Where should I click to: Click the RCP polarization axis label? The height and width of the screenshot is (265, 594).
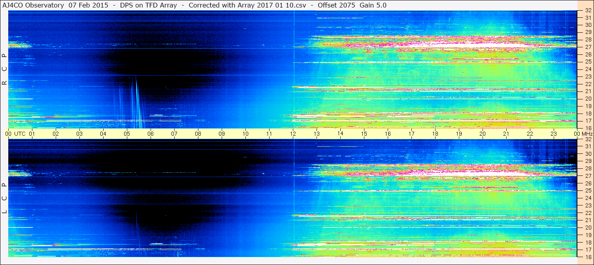(x=4, y=69)
